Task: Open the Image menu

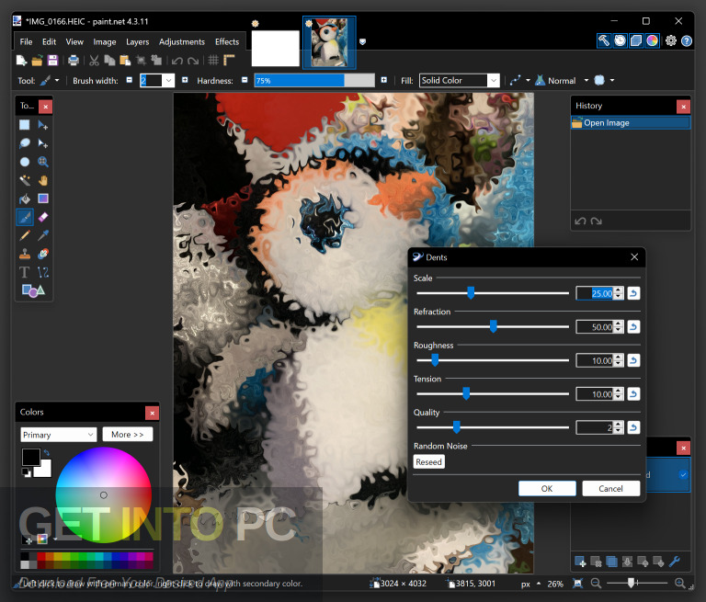Action: coord(105,42)
